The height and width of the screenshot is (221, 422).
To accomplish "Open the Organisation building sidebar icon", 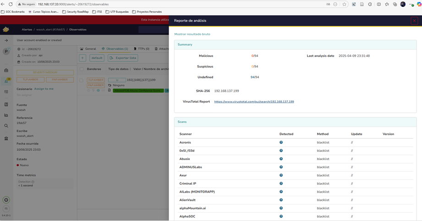I will (6, 138).
